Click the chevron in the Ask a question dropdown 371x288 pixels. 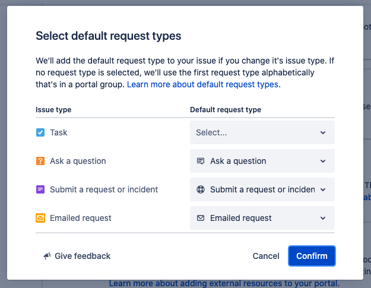coord(323,161)
